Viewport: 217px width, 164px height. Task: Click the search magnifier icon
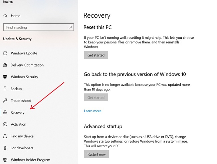(70, 27)
